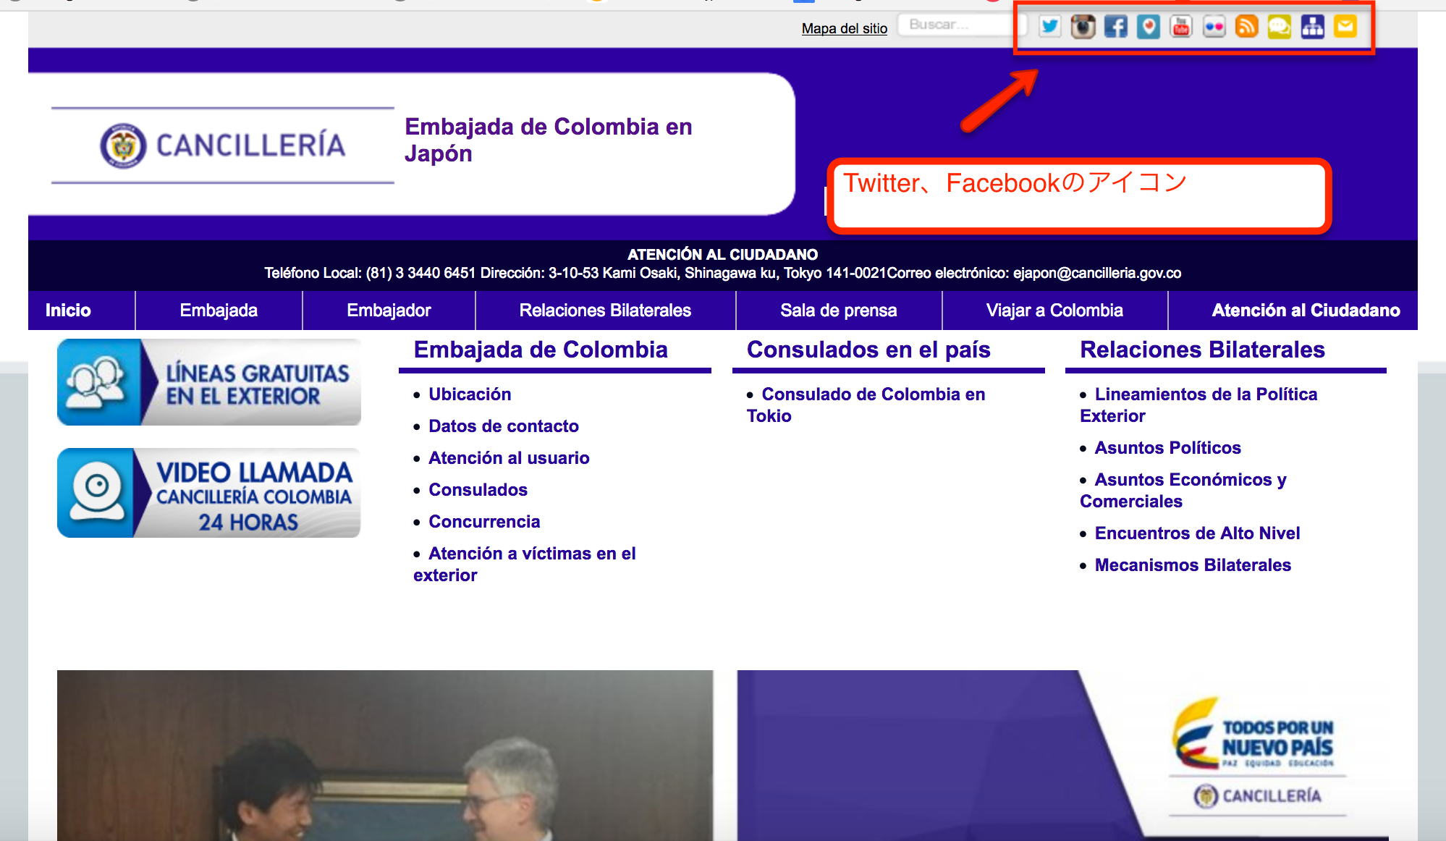
Task: Open the Inicio menu item
Action: click(x=68, y=310)
